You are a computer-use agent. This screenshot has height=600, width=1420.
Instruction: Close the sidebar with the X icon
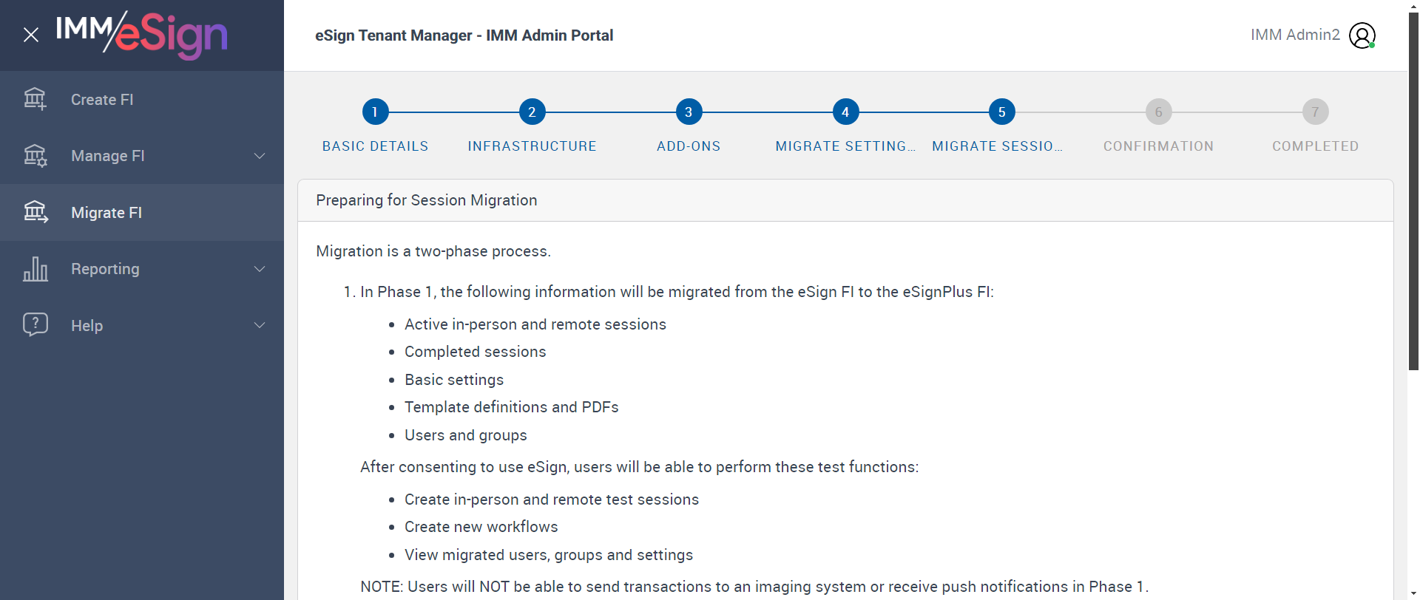31,35
